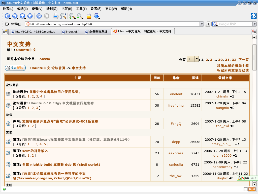This screenshot has height=194, width=258.
Task: Go to the Home page icon
Action: tap(30, 16)
